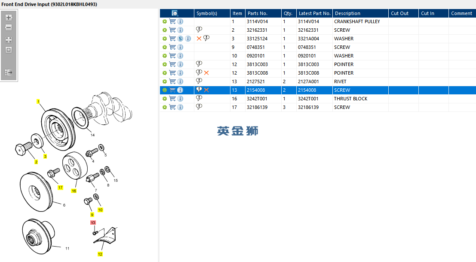Screen dimensions: 476x262
Task: Zoom in on the parts diagram
Action: 9,18
